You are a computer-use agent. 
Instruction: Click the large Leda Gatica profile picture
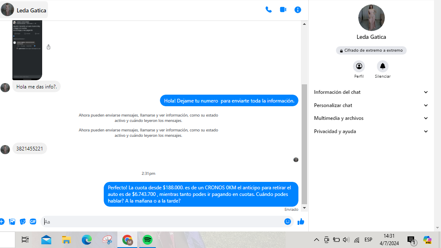click(371, 17)
